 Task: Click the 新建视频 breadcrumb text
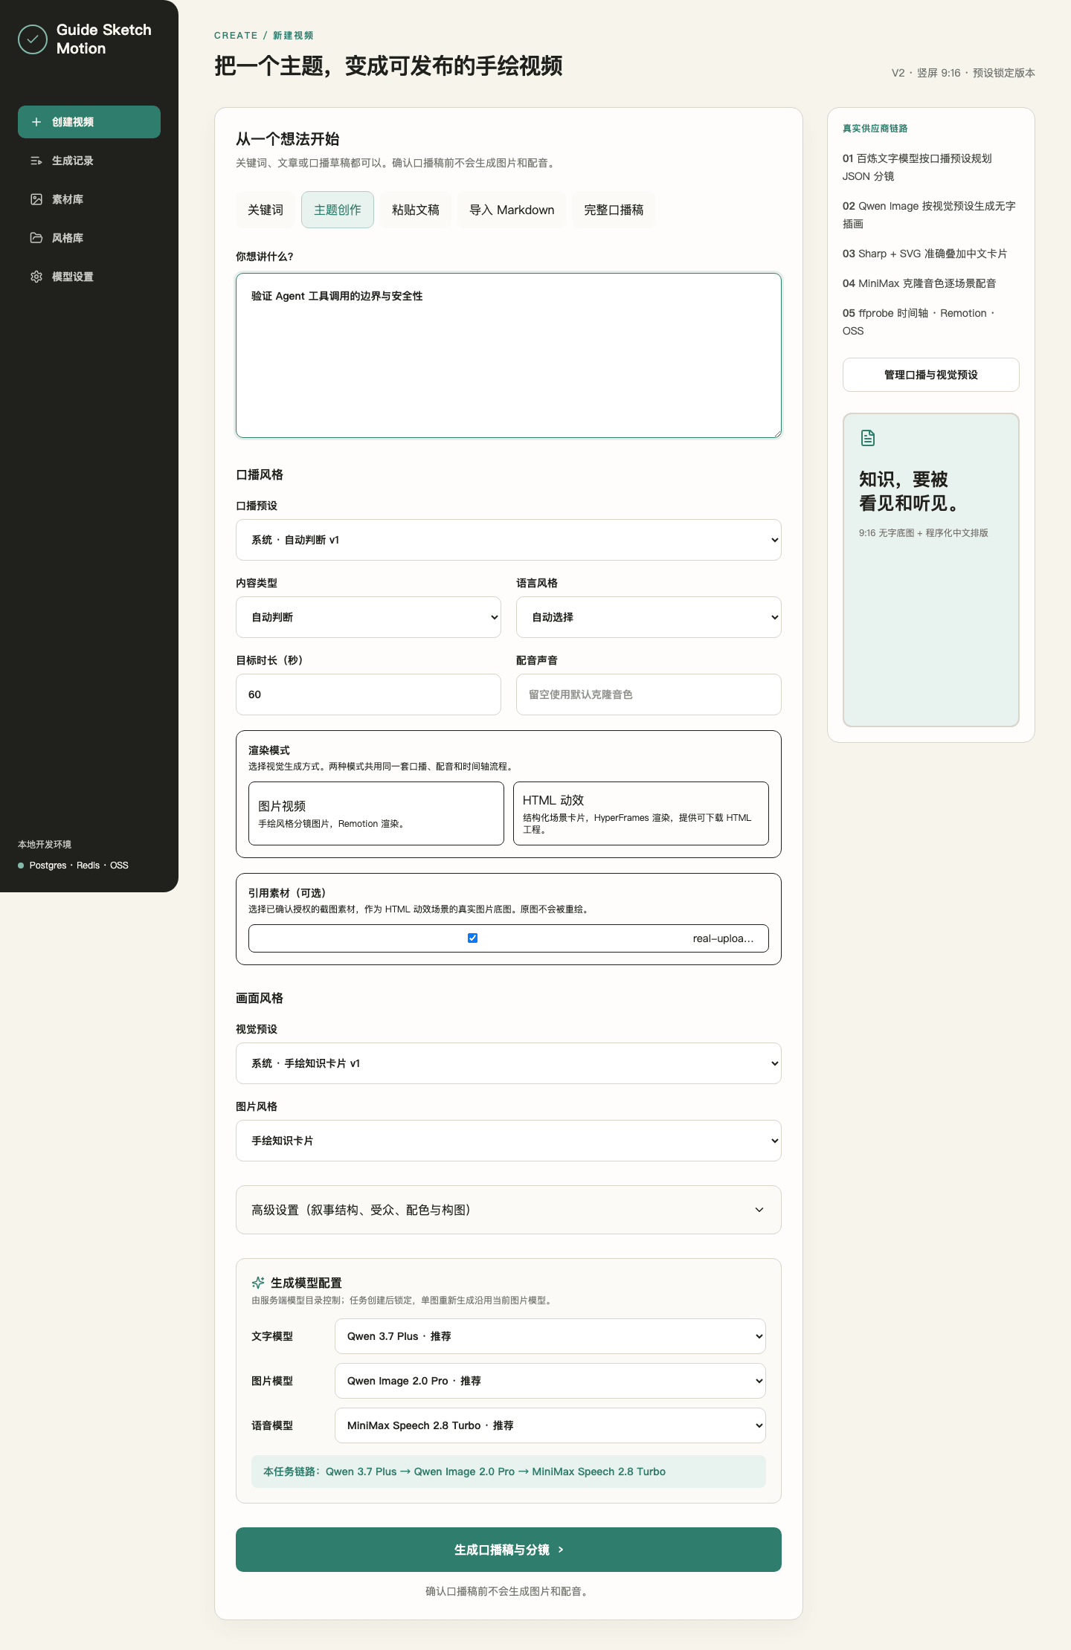293,36
